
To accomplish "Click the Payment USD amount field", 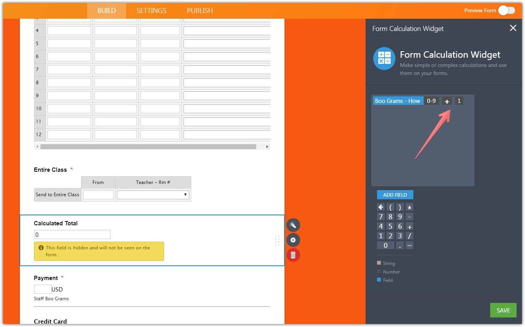I will [42, 289].
